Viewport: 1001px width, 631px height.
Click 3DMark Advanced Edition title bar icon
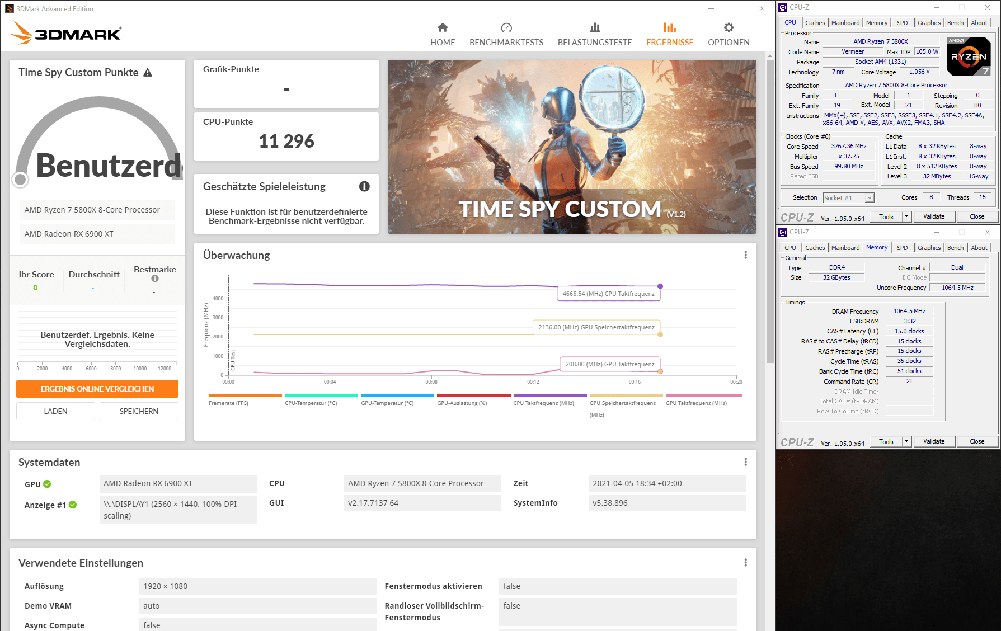click(x=9, y=8)
